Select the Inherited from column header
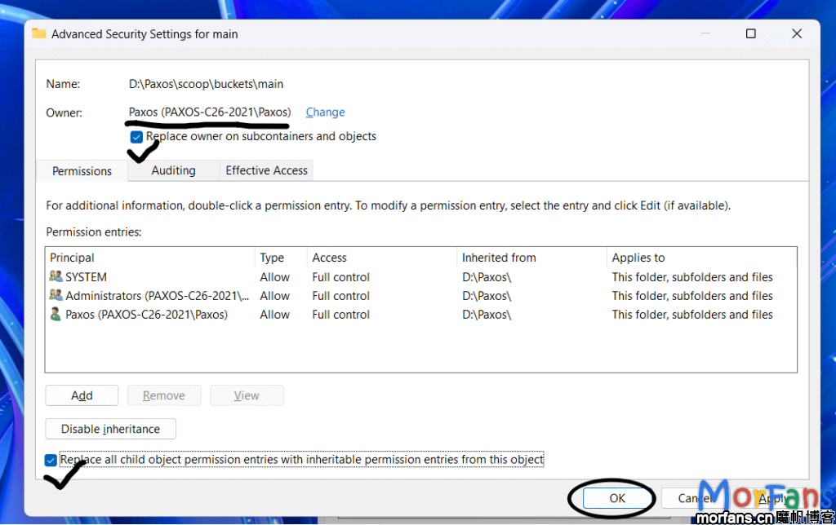 tap(499, 257)
